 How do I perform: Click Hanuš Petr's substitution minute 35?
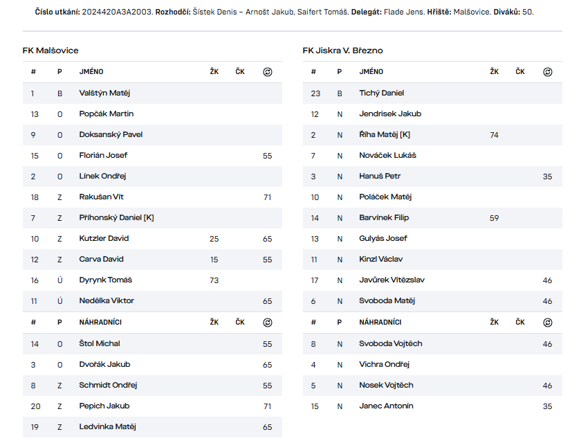[x=548, y=176]
